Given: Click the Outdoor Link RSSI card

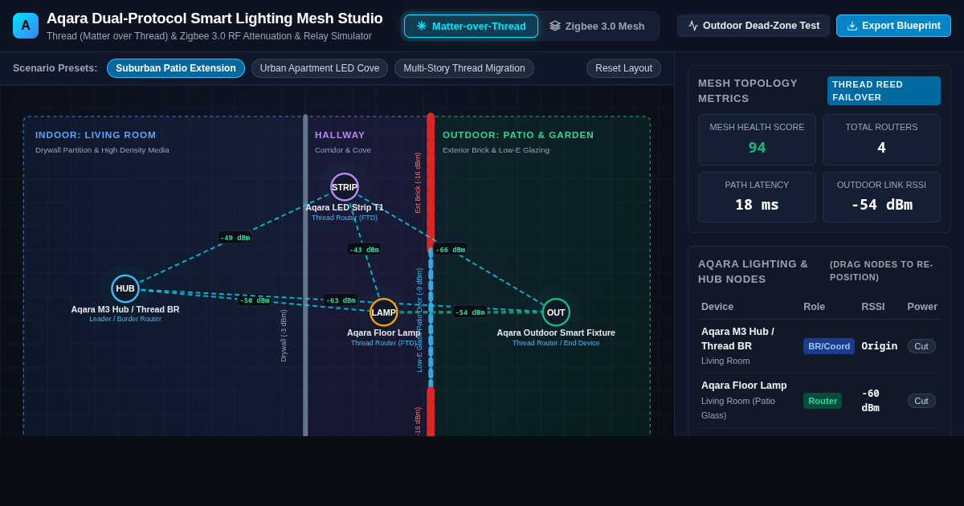Looking at the screenshot, I should (x=881, y=197).
